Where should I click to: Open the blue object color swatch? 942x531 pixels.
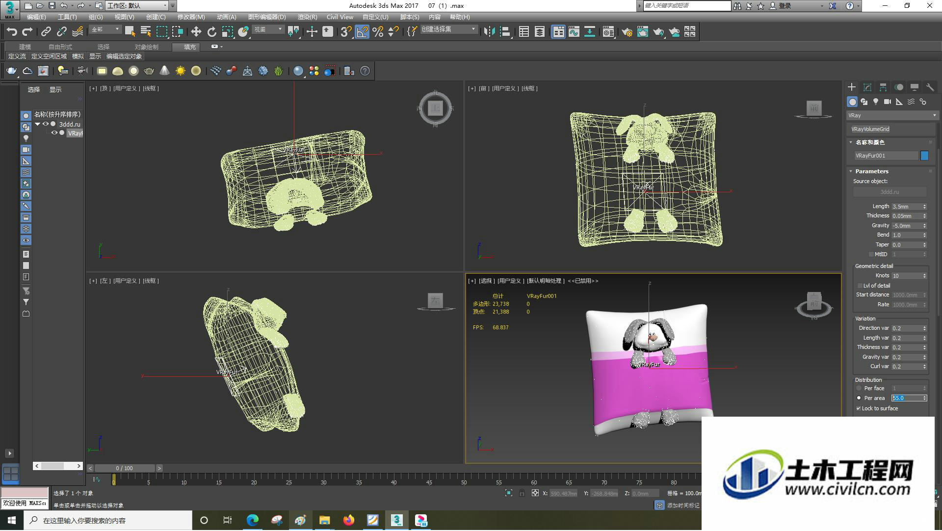click(x=924, y=156)
